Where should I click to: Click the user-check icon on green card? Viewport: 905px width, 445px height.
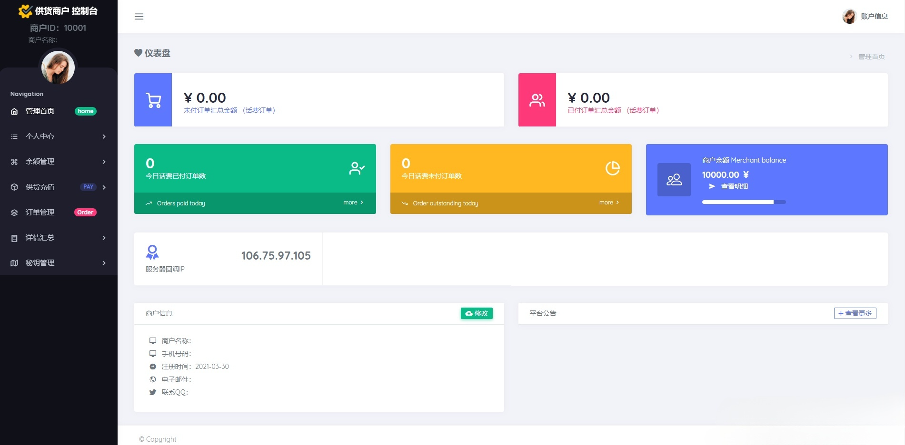[x=357, y=168]
